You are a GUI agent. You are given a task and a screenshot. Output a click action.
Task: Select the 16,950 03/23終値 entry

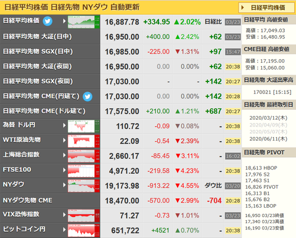[x=265, y=215]
